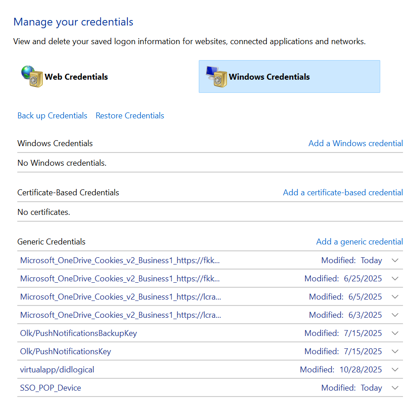Click the Modified 10/28/2025 date text
Image resolution: width=418 pixels, height=402 pixels.
click(x=341, y=370)
